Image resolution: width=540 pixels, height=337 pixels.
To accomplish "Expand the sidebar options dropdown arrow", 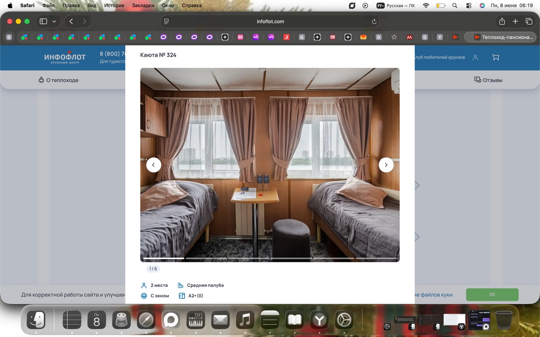I will point(54,21).
